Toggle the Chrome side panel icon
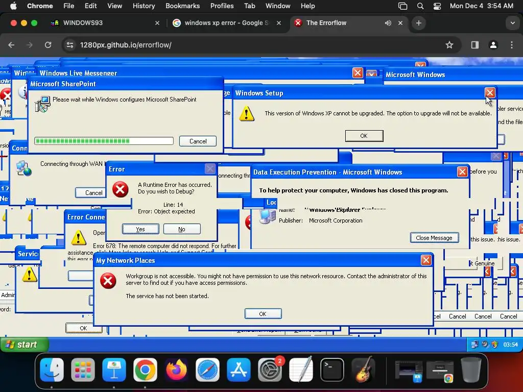Image resolution: width=523 pixels, height=392 pixels. point(475,45)
